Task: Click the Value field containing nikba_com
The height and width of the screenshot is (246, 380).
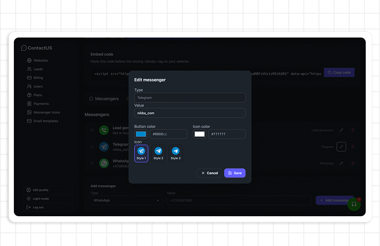Action: (x=190, y=113)
